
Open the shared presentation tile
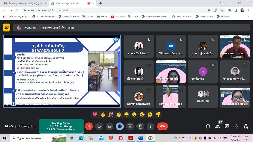click(62, 72)
